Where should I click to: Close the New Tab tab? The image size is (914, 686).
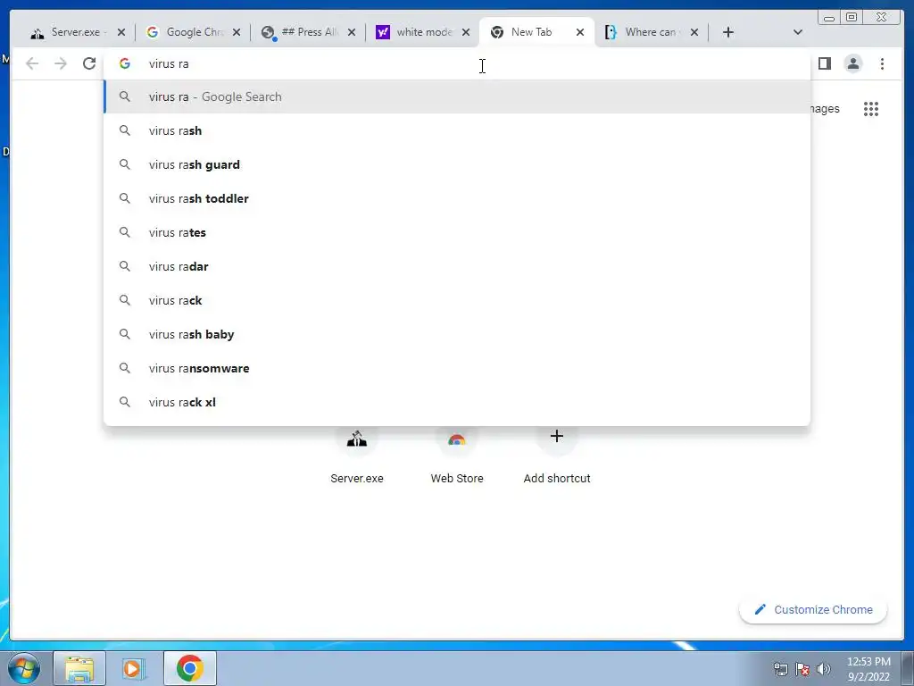click(580, 32)
